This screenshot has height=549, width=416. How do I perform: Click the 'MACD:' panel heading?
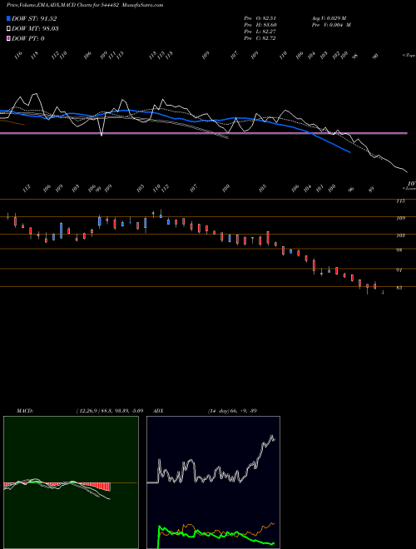[x=25, y=411]
